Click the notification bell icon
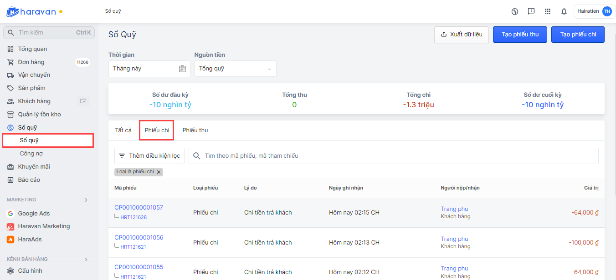This screenshot has width=616, height=280. click(564, 11)
